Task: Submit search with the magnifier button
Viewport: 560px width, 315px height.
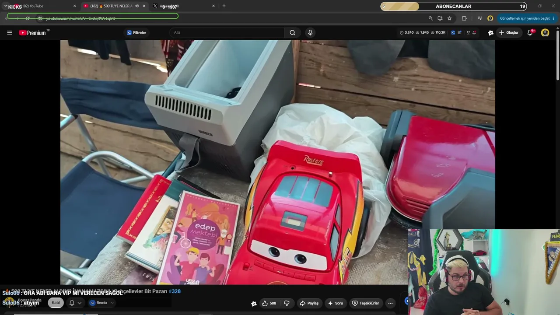Action: click(x=292, y=33)
